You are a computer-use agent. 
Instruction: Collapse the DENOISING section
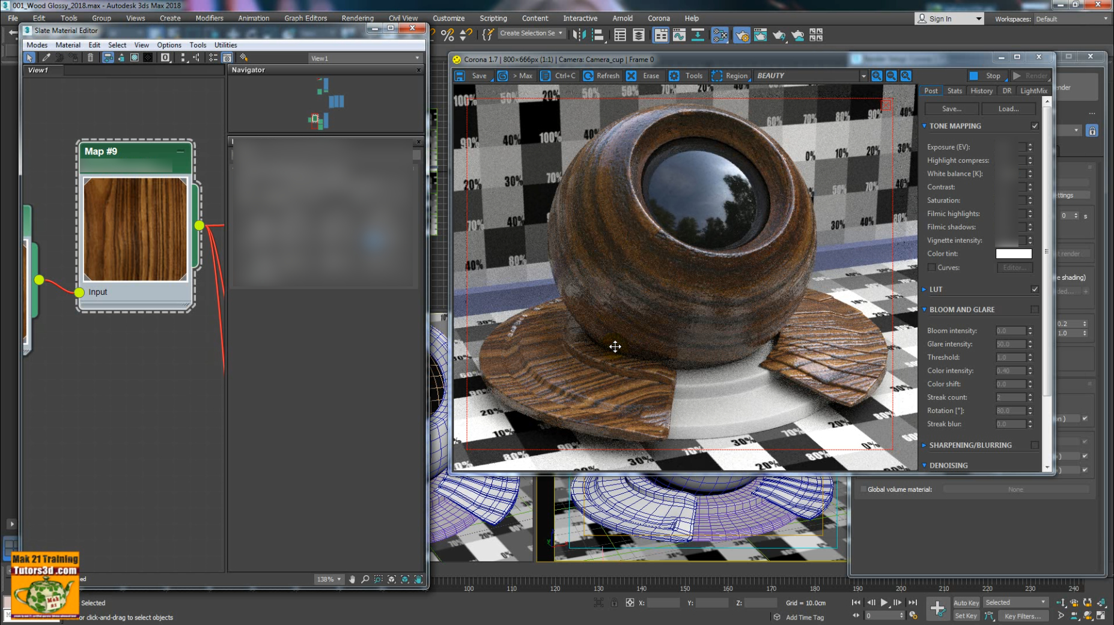coord(924,465)
